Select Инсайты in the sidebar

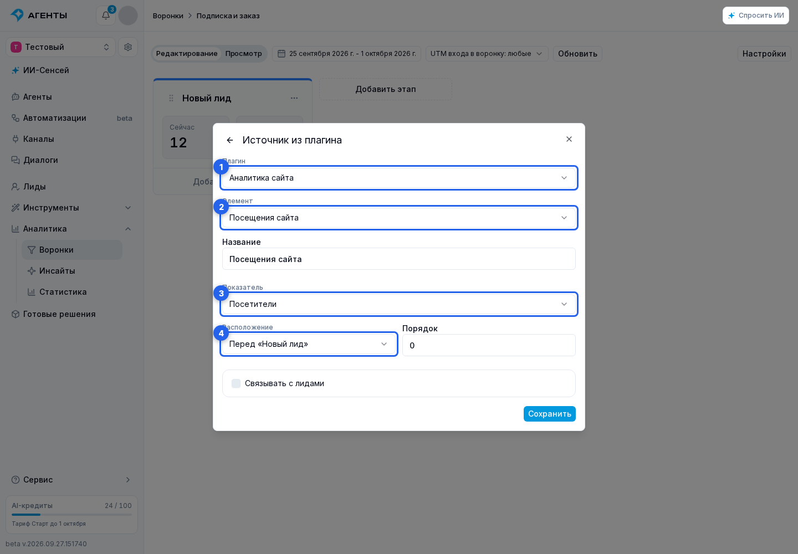point(72,271)
